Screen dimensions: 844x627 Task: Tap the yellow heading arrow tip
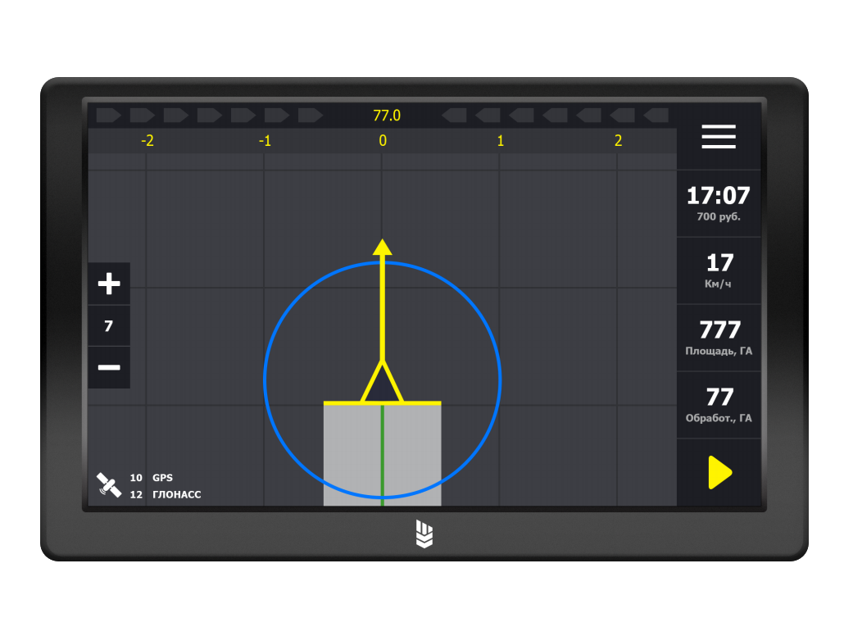coord(382,247)
